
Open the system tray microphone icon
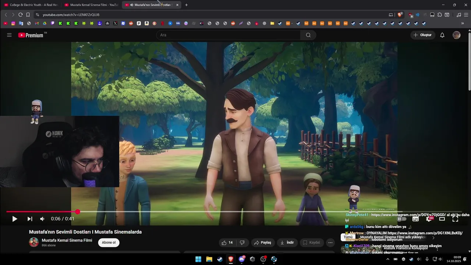point(427,259)
